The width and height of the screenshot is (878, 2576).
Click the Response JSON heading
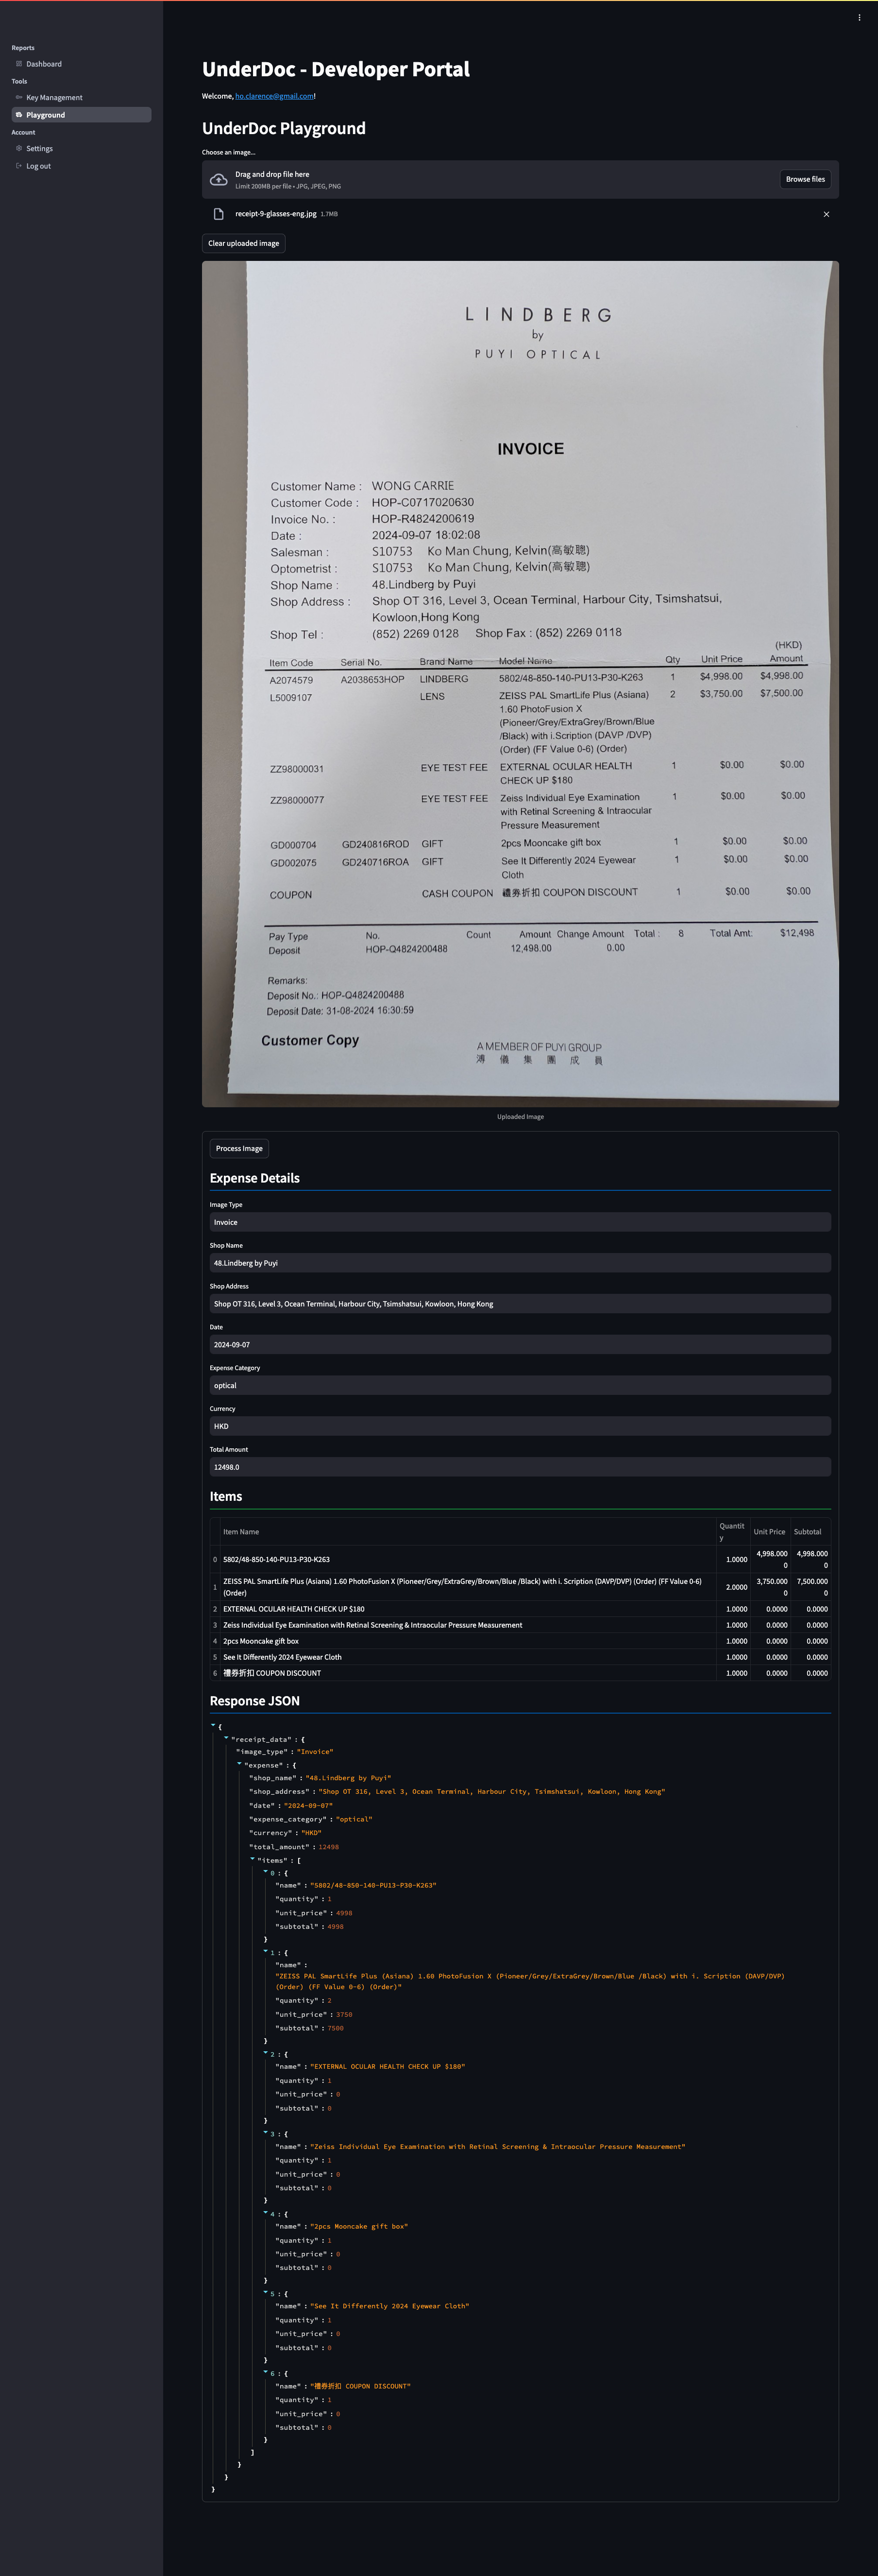pyautogui.click(x=255, y=1701)
